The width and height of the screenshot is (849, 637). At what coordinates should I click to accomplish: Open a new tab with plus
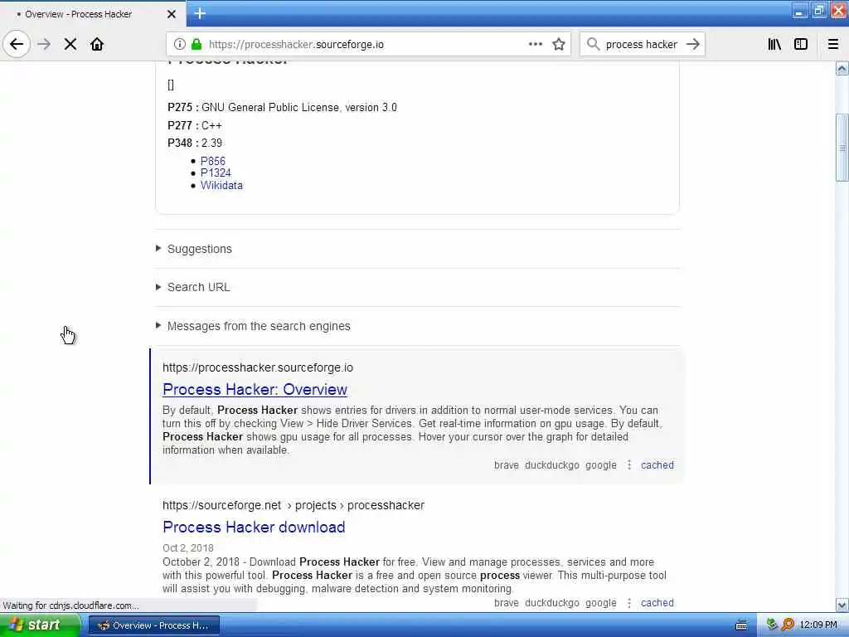200,13
